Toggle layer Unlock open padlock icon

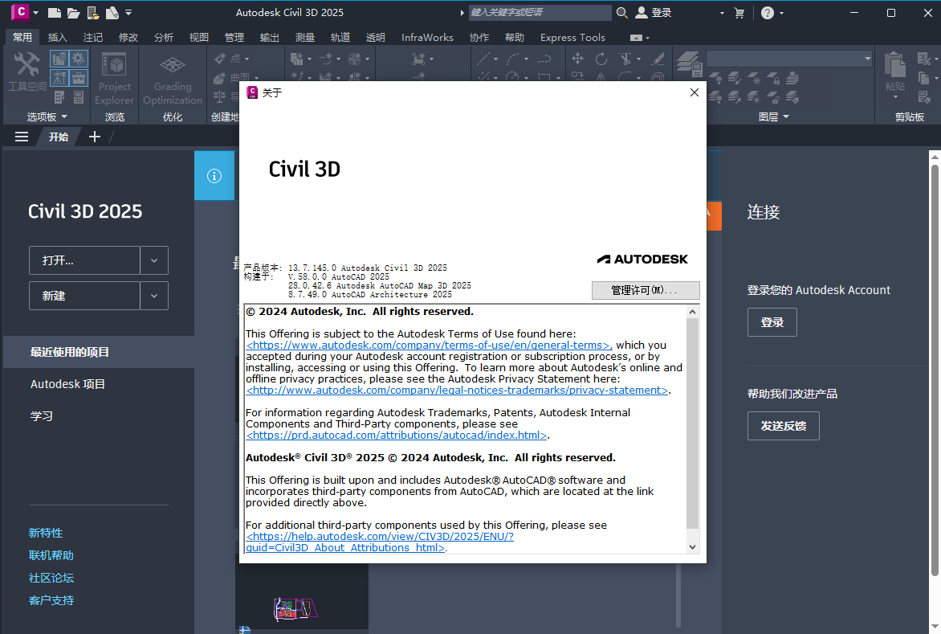pos(774,97)
